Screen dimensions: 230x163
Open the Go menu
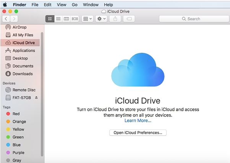click(x=75, y=5)
